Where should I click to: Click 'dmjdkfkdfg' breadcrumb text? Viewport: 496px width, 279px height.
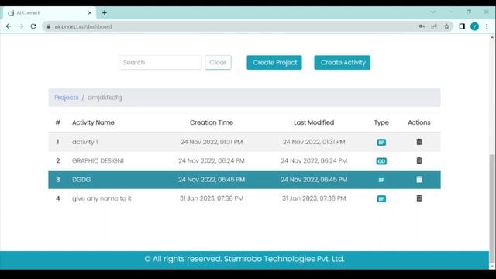[x=105, y=98]
